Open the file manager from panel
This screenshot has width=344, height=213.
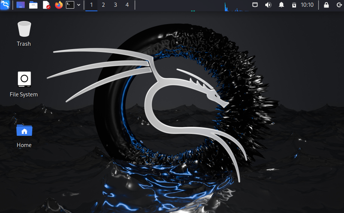[33, 5]
